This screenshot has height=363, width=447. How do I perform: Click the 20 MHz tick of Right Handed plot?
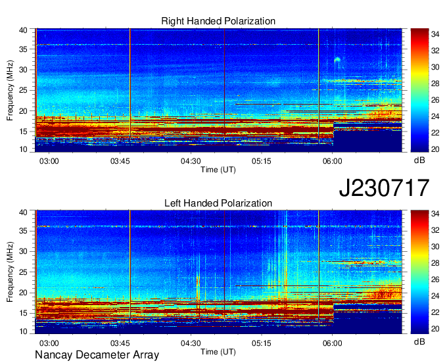click(x=23, y=111)
